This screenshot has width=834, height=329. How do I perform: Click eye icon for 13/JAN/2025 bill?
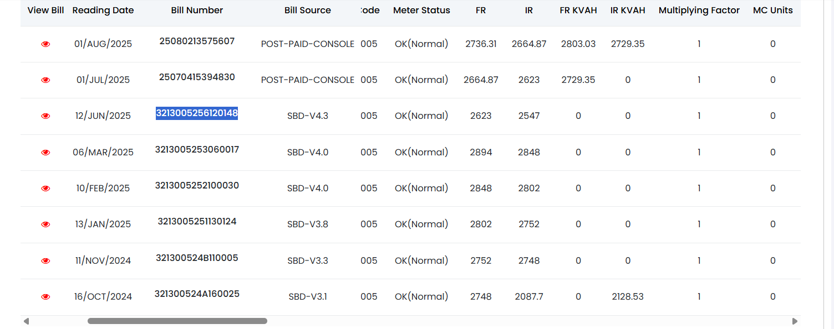(45, 224)
